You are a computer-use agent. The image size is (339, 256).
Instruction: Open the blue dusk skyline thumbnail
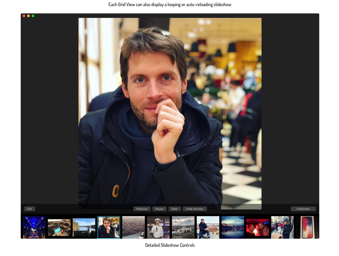(x=233, y=227)
